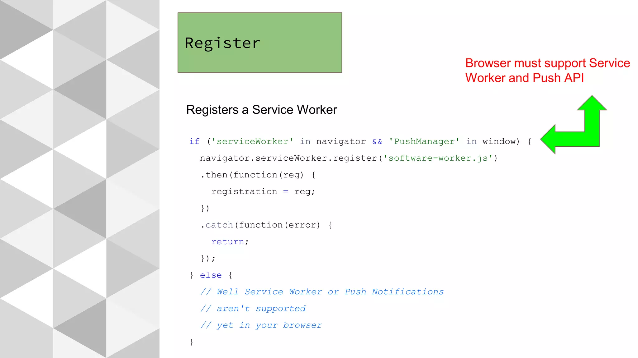Screen dimensions: 638x358
Task: Click the 'serviceWorker' string in the if condition
Action: [x=252, y=141]
